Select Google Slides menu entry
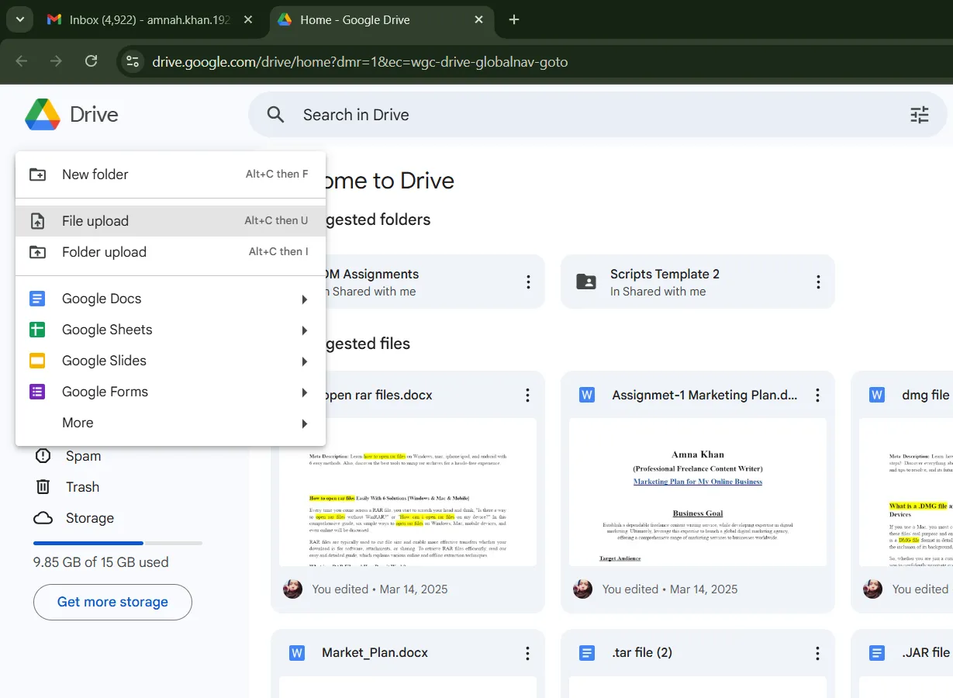 tap(171, 361)
